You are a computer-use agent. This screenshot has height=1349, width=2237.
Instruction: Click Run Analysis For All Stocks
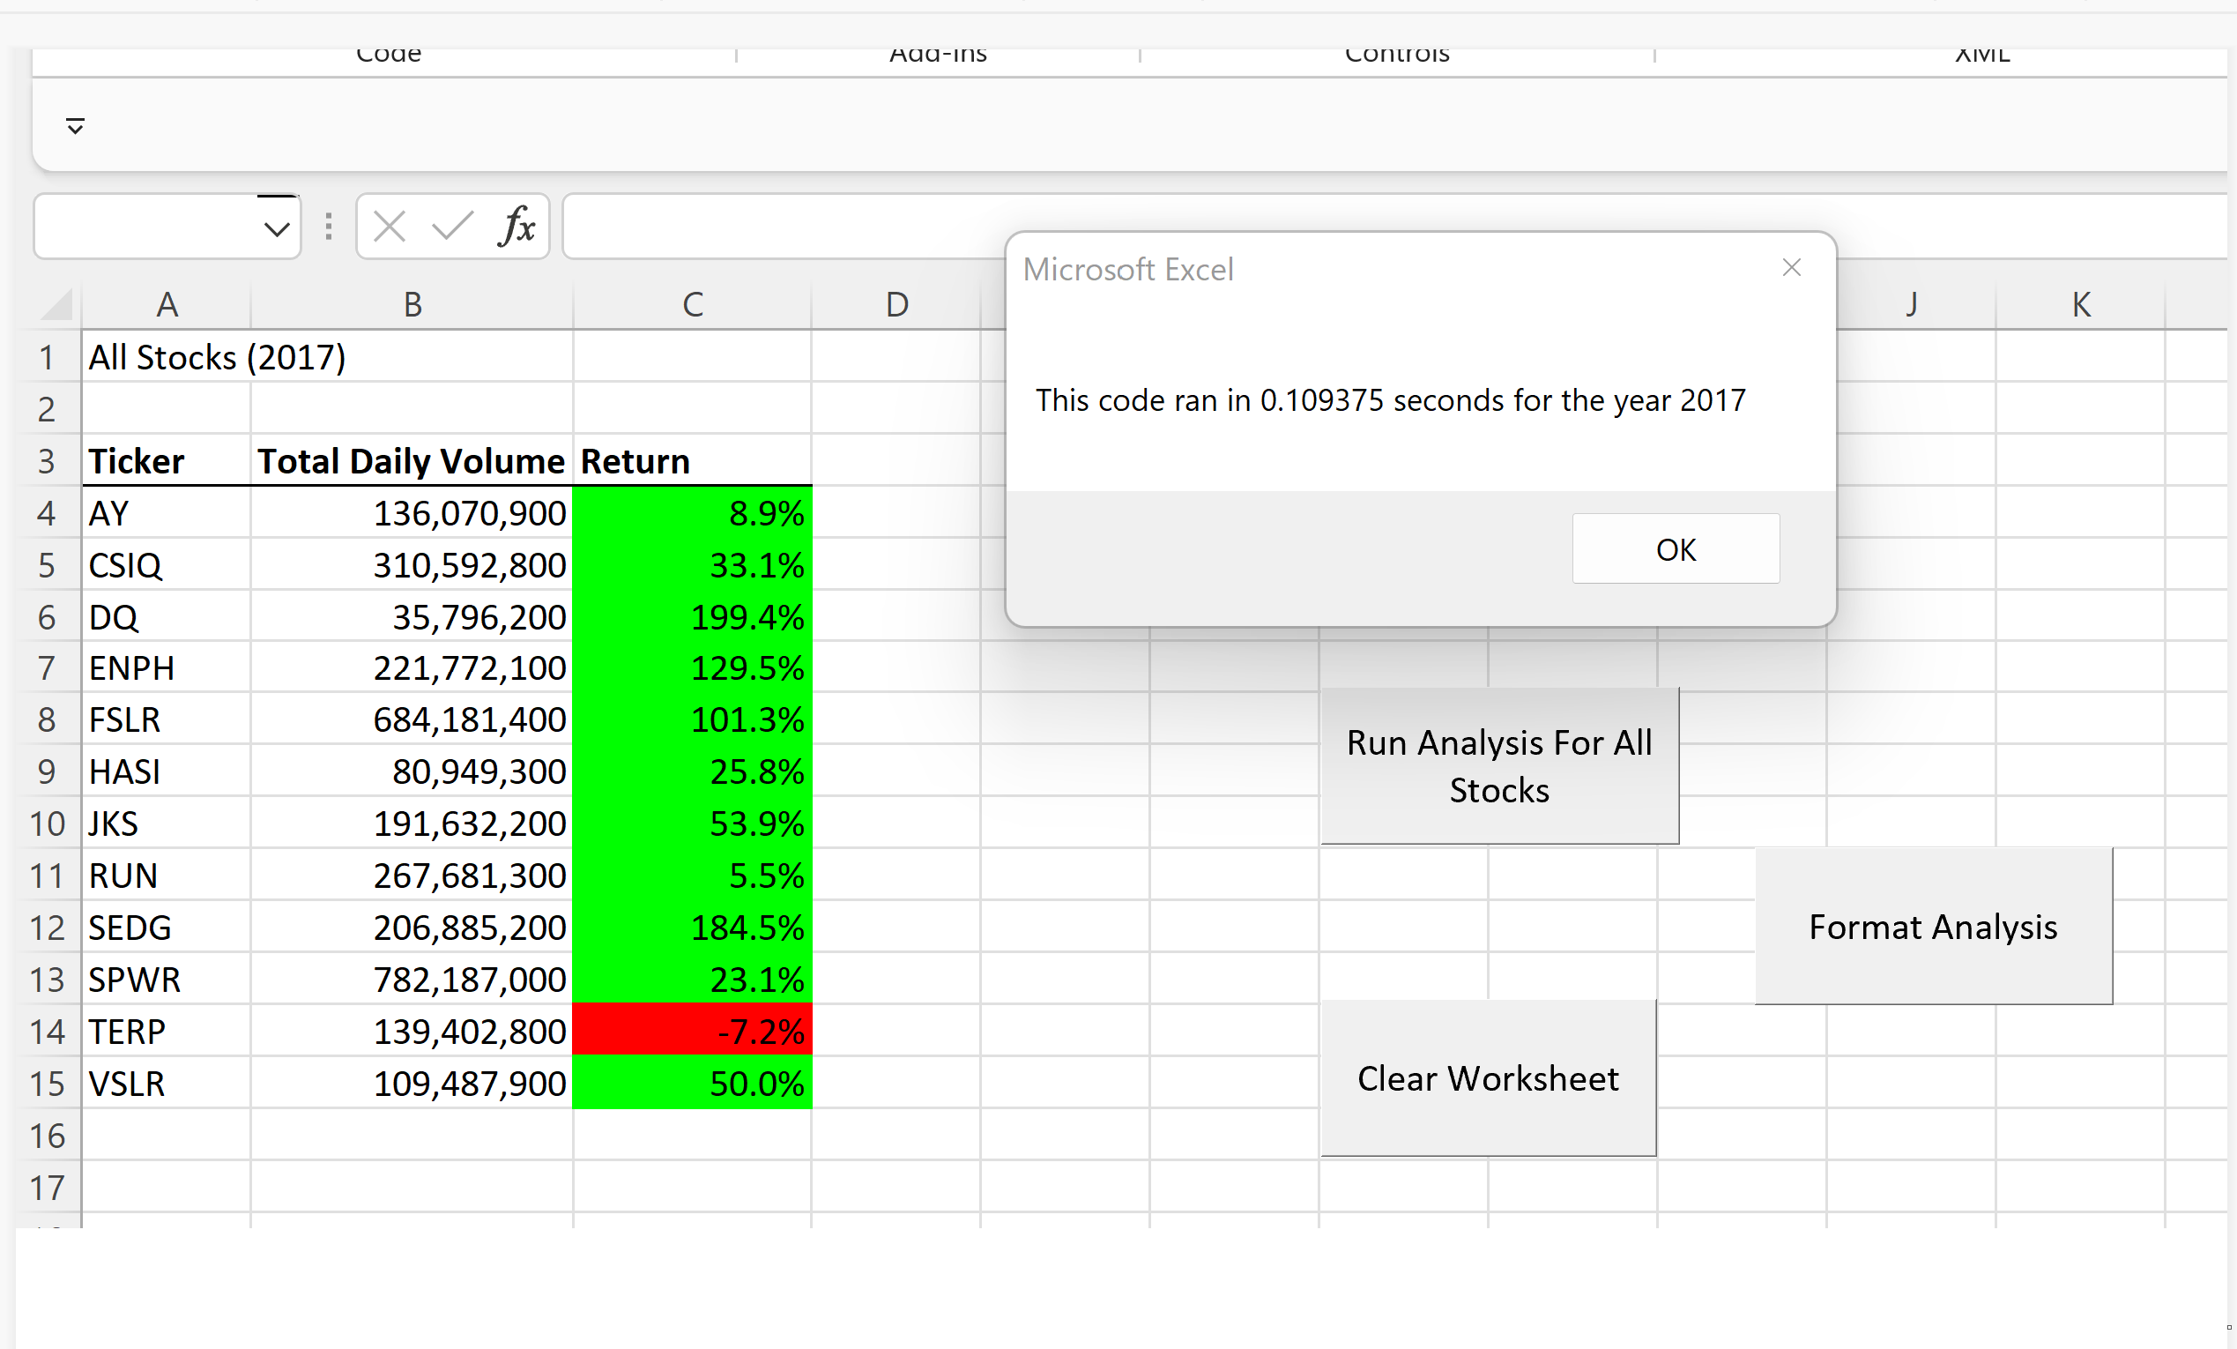[1499, 766]
